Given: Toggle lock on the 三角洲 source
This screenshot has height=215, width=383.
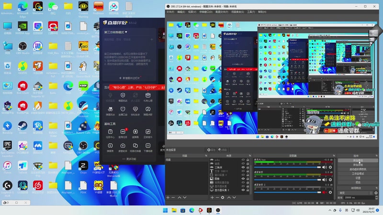Looking at the screenshot, I should (248, 168).
